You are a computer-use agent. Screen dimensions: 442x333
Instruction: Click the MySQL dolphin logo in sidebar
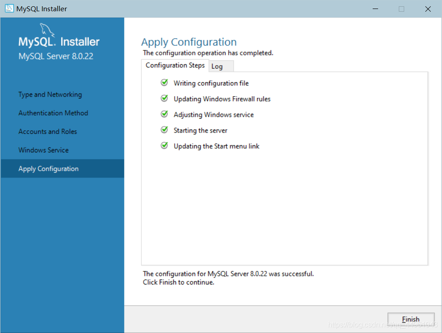[x=47, y=31]
